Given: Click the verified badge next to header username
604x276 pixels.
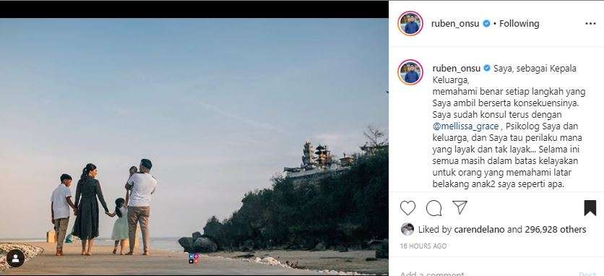Looking at the screenshot, I should point(486,24).
